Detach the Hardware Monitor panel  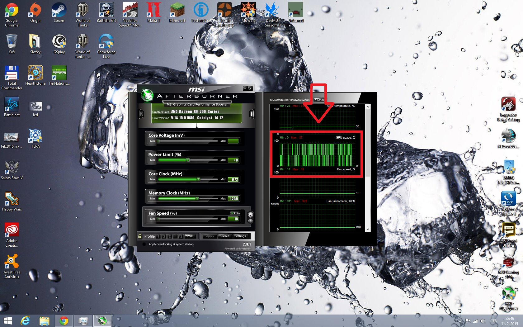(319, 100)
